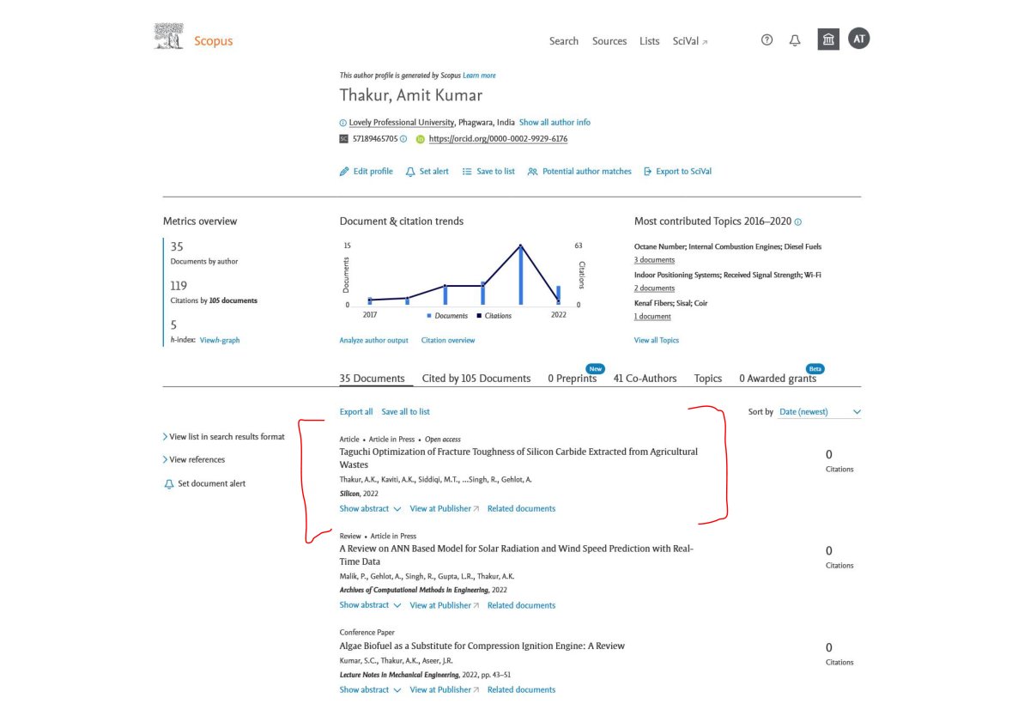Click info icon beside Most contributed Topics
Screen dimensions: 1030x728
[x=798, y=221]
